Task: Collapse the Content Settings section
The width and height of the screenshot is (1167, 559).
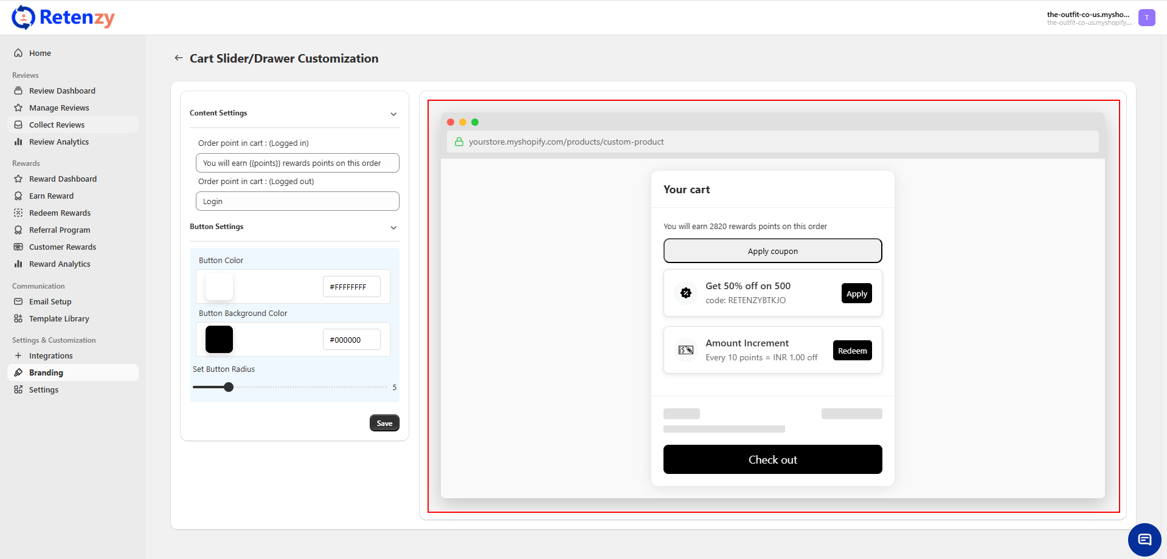Action: pos(393,114)
